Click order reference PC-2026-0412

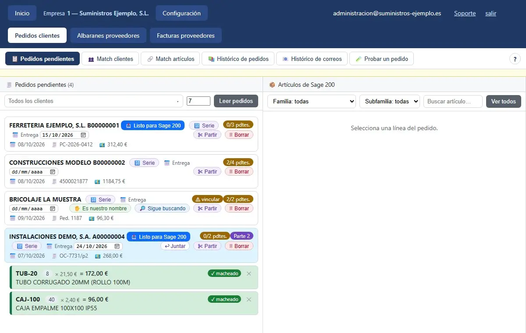click(76, 144)
